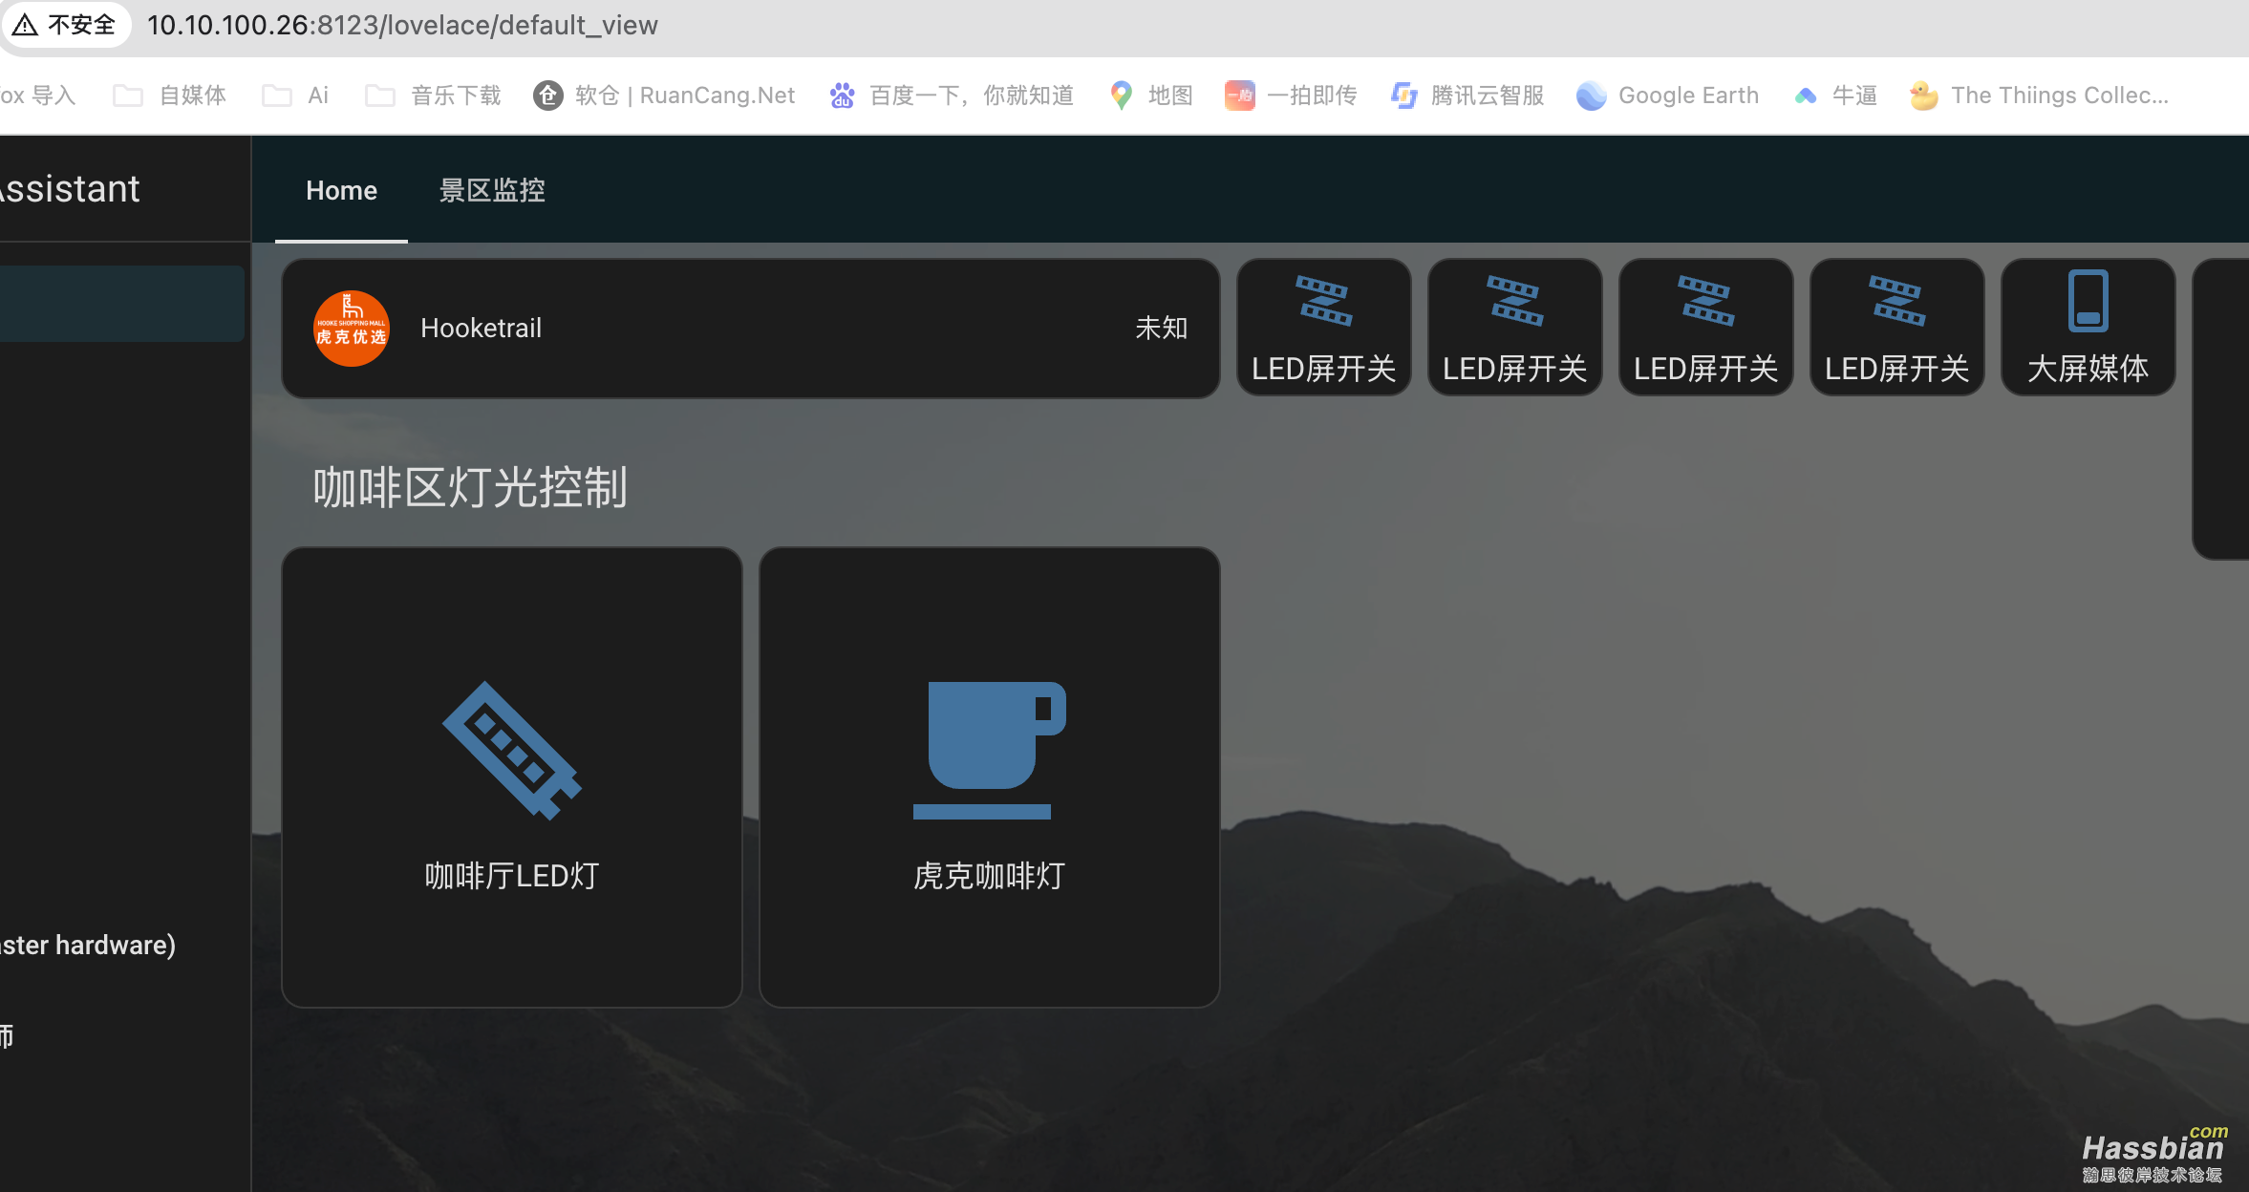
Task: Open The Thiings Collection duck icon
Action: 1923,95
